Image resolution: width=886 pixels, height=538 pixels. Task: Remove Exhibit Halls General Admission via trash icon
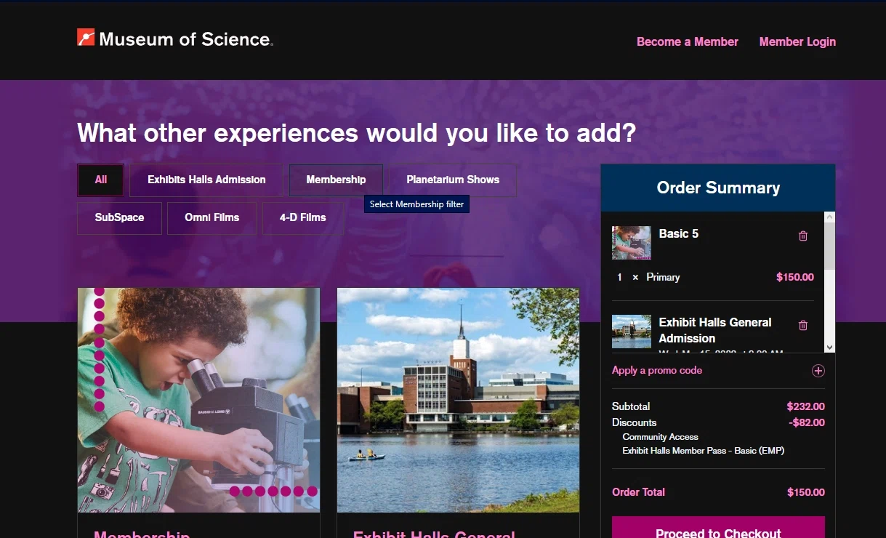point(803,325)
